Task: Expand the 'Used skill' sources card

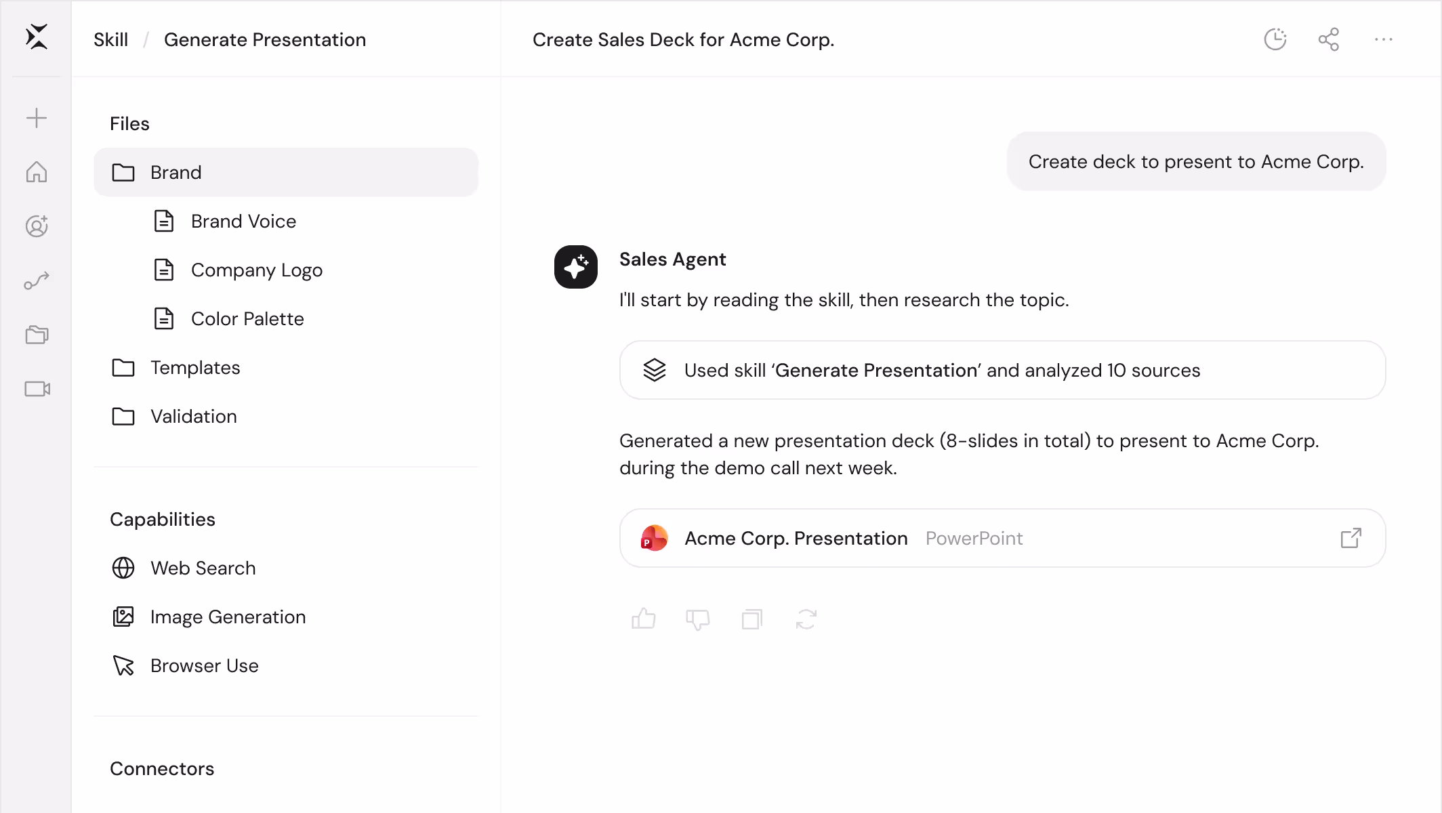Action: coord(1003,370)
